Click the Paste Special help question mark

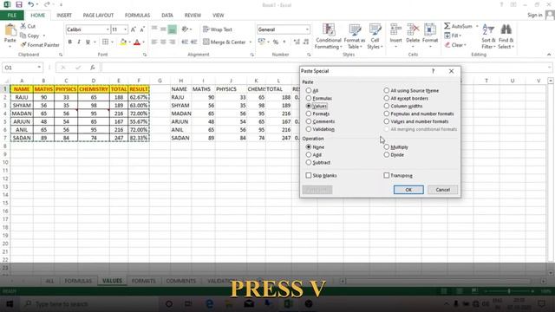433,71
